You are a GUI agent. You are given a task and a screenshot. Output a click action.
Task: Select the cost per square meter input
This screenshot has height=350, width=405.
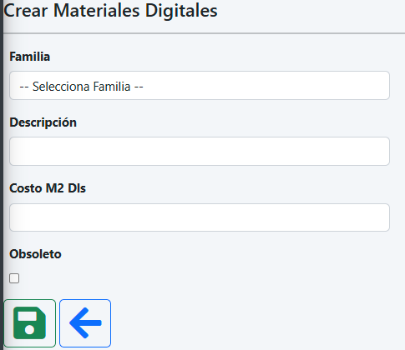(200, 217)
